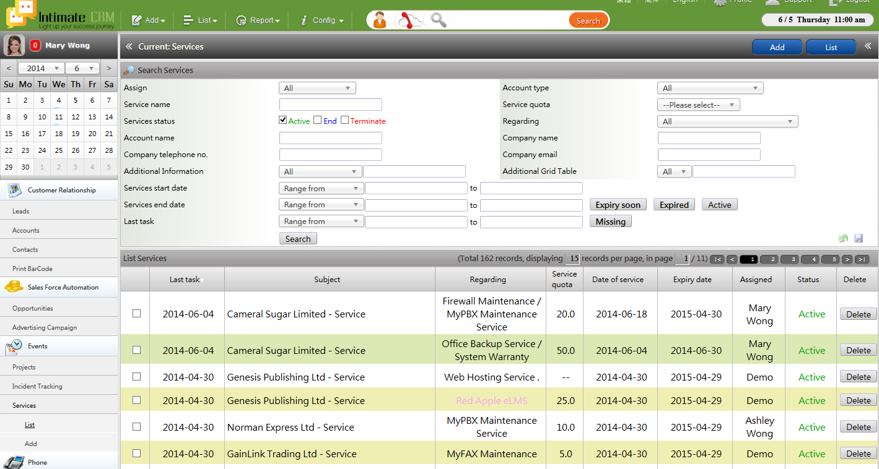Jump to results page 3
The image size is (879, 469).
790,259
